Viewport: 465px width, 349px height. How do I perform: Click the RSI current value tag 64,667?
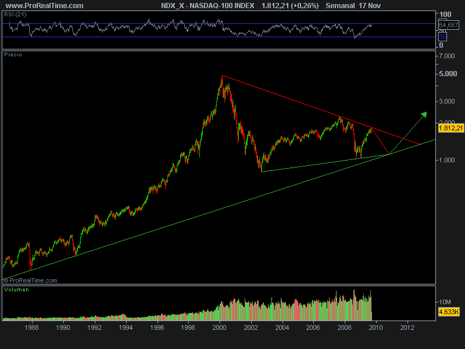[x=449, y=25]
